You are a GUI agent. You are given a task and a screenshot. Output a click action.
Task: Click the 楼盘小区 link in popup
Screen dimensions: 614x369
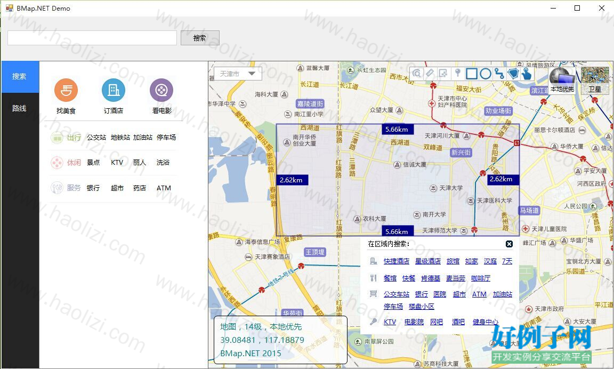point(422,306)
